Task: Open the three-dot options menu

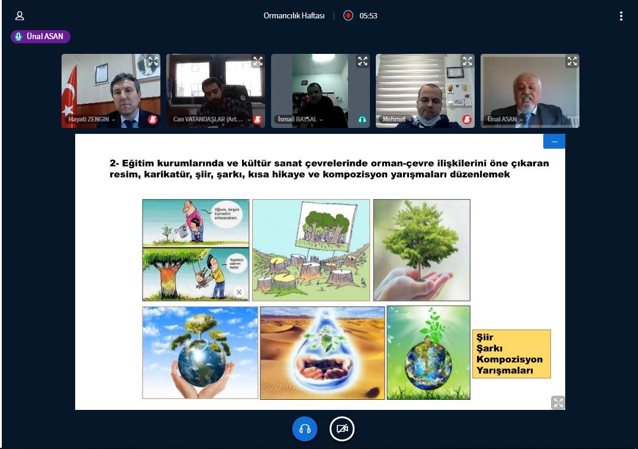Action: 621,16
